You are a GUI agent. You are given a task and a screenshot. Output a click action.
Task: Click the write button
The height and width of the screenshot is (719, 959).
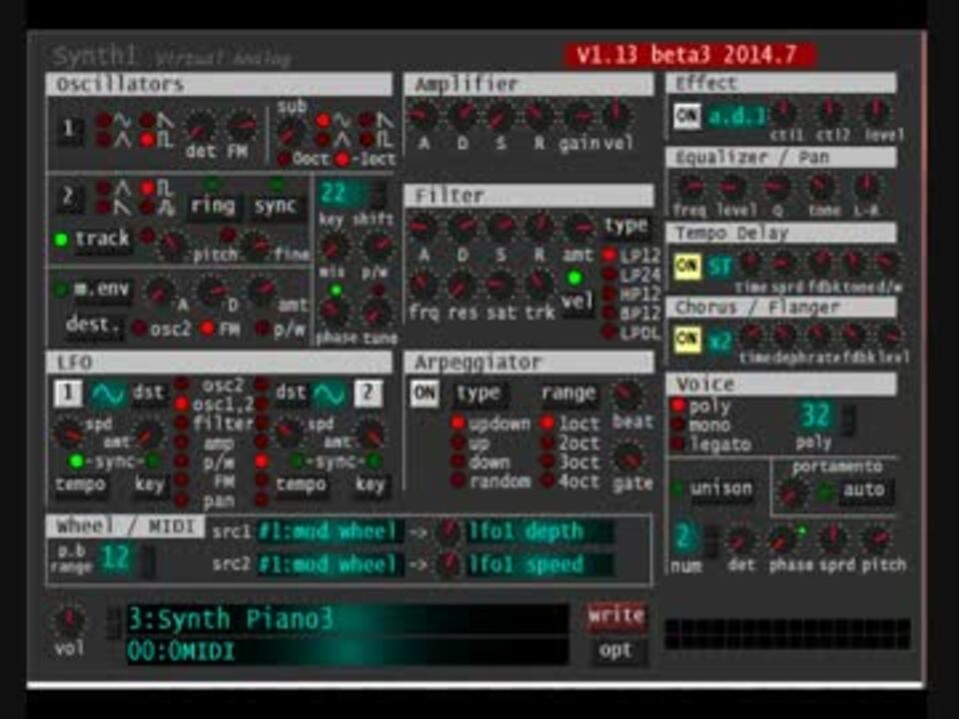(616, 616)
